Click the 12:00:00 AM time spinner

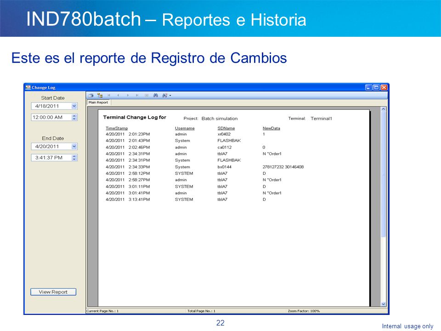74,117
